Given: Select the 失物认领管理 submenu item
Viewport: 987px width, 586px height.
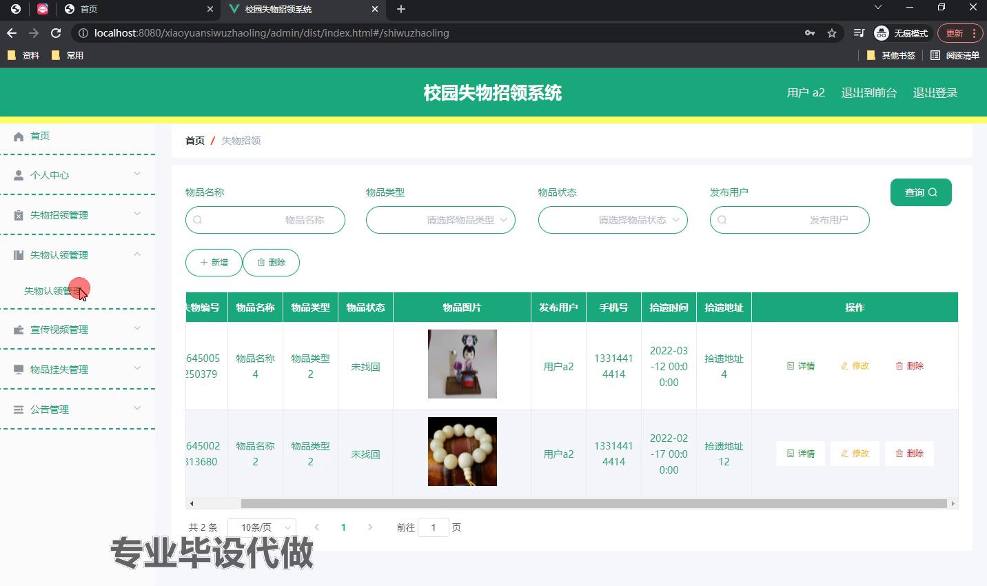Looking at the screenshot, I should pos(52,291).
